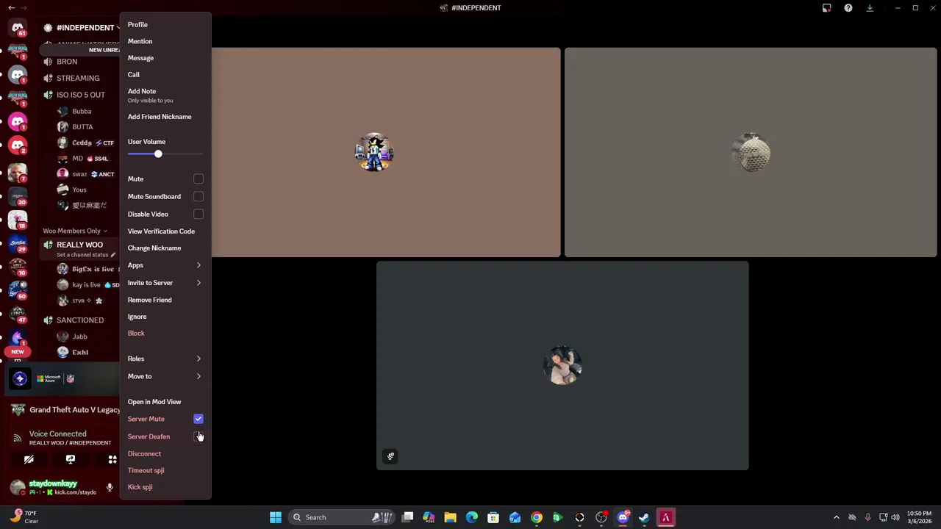The height and width of the screenshot is (529, 941).
Task: Collapse the Woo Members Only category
Action: tap(74, 231)
